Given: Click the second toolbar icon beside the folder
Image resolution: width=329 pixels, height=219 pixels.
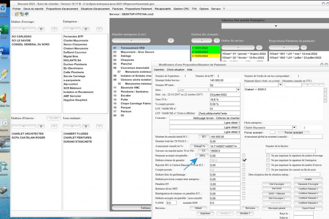Looking at the screenshot, I should click(x=21, y=14).
